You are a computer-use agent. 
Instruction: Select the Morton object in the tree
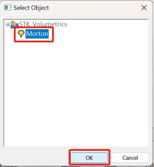(37, 34)
